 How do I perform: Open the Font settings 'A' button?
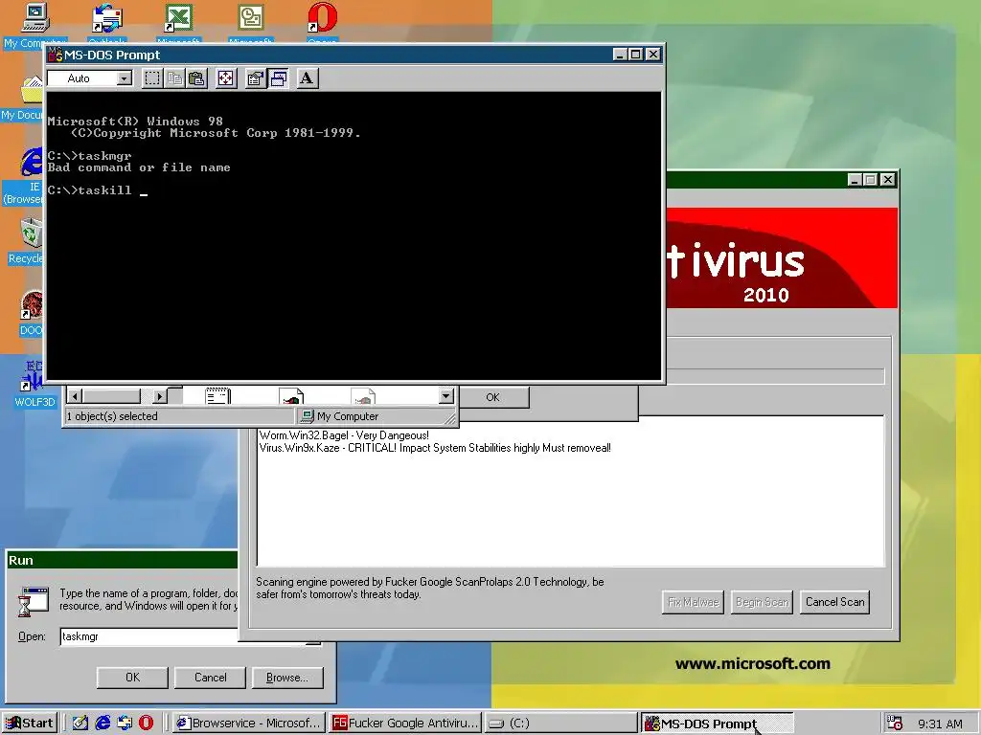(x=307, y=78)
